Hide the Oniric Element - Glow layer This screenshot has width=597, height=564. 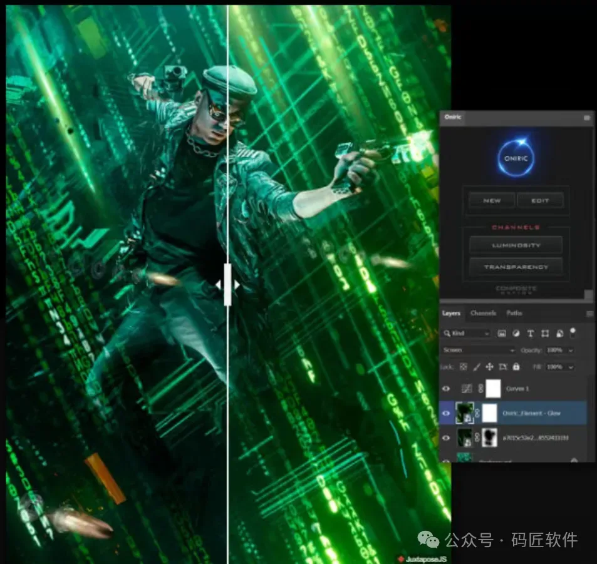pos(446,413)
